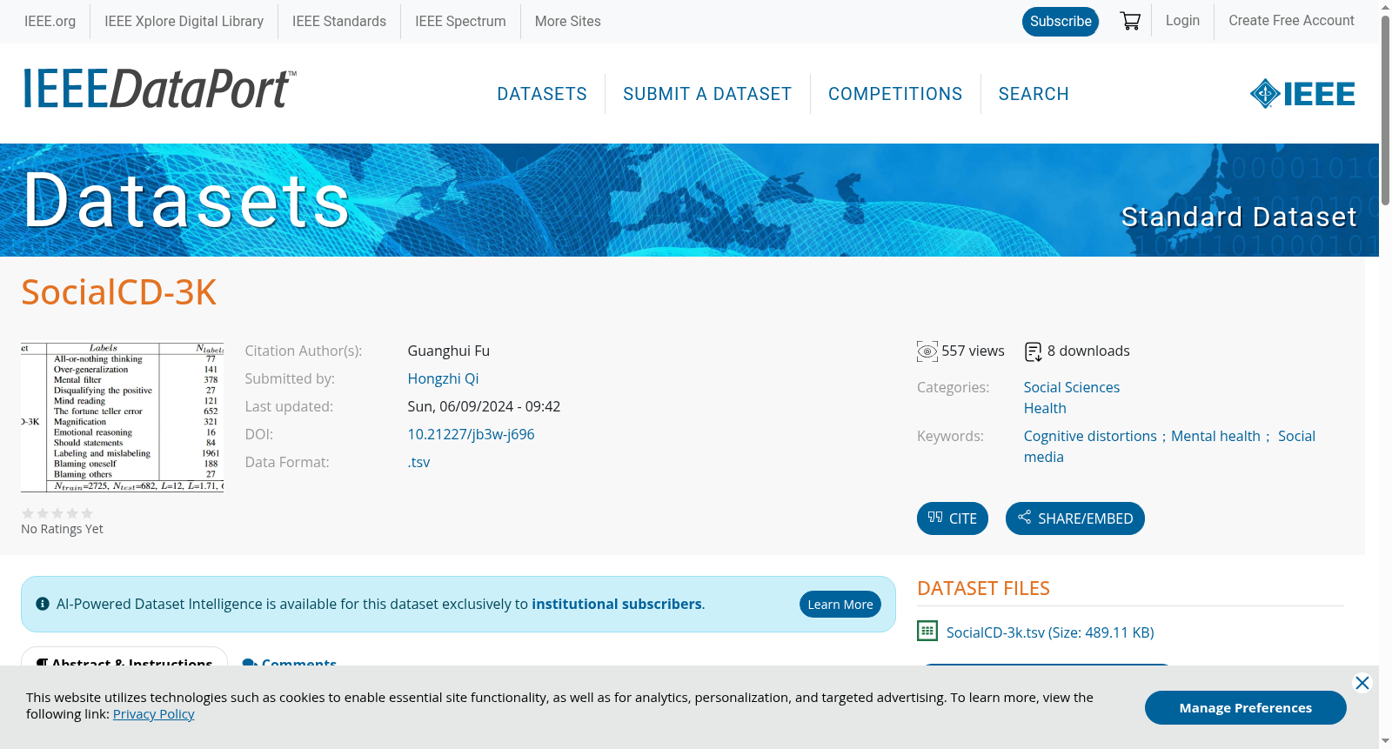Click the No Ratings Yet text
The image size is (1392, 749).
click(62, 529)
